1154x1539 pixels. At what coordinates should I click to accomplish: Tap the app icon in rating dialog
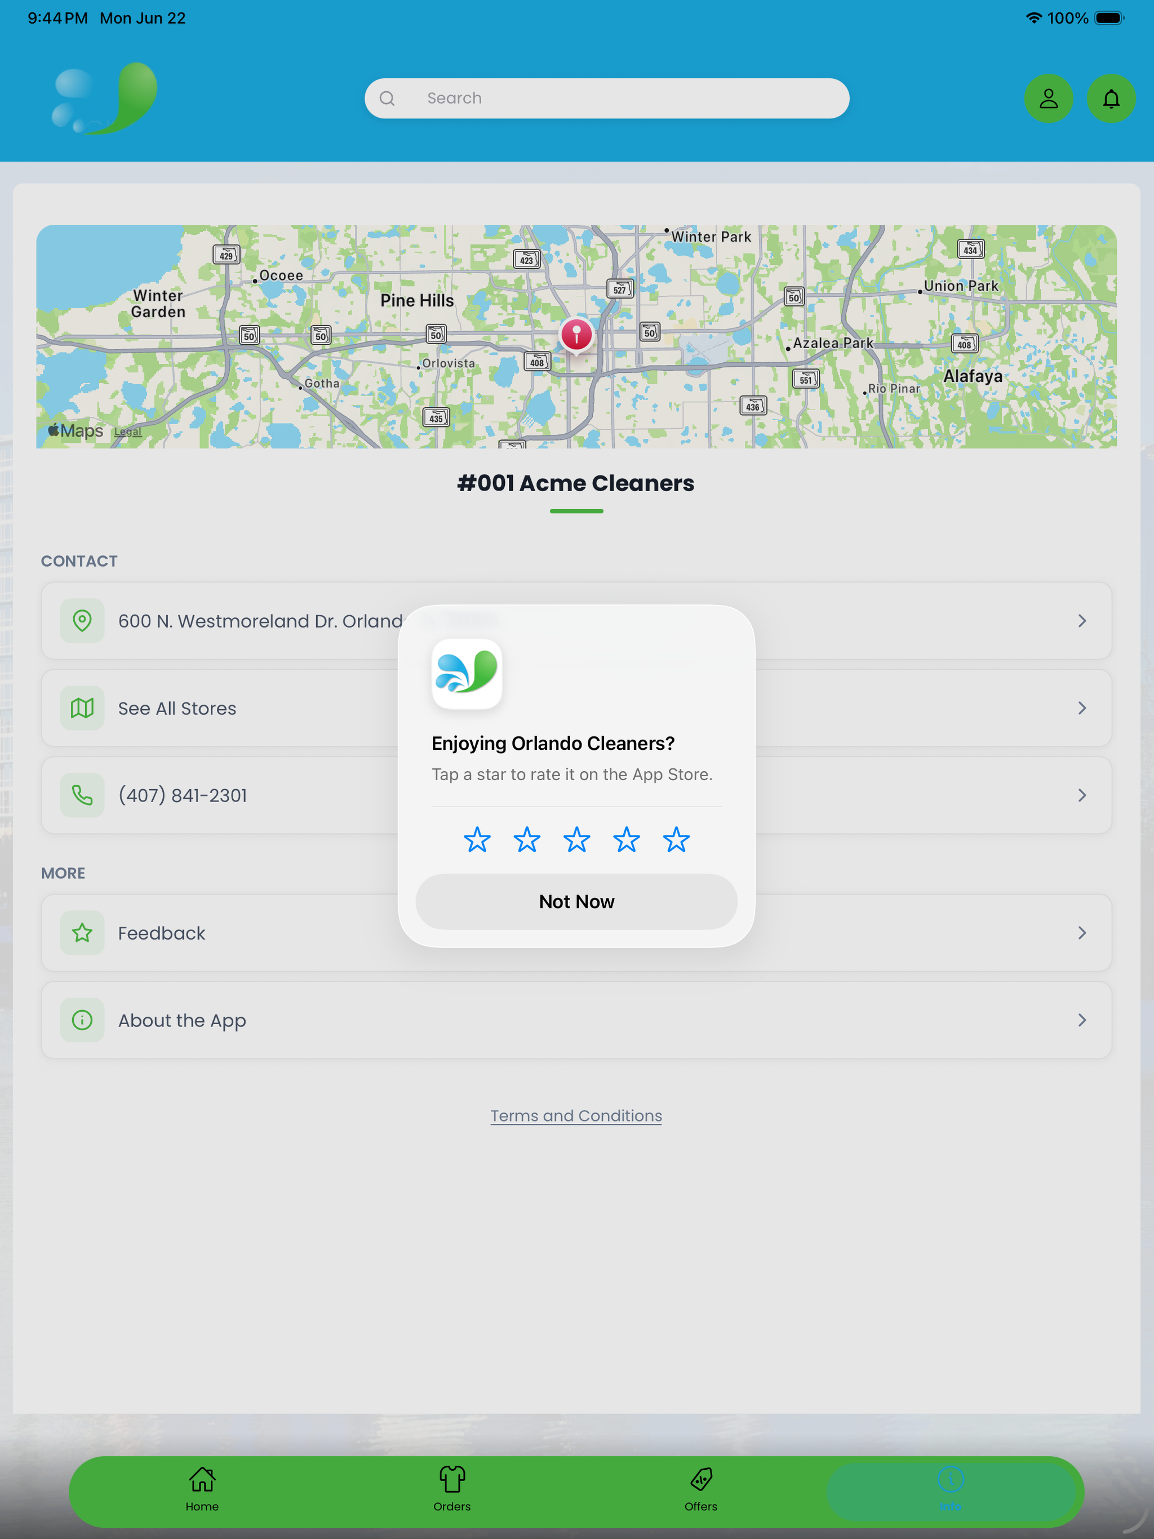pos(467,674)
